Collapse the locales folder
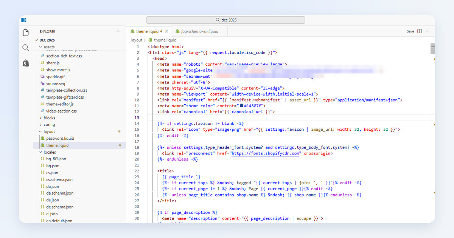Screen dimensions: 454x238 [x=50, y=152]
